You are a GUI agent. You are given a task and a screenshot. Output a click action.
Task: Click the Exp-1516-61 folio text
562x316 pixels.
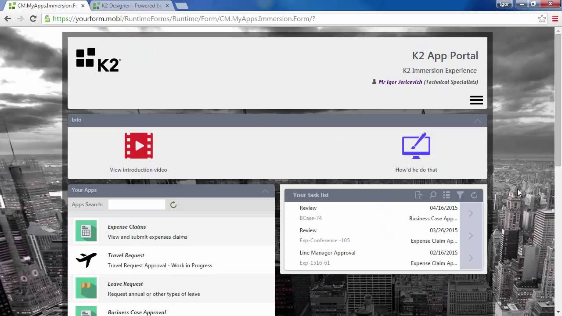coord(315,263)
